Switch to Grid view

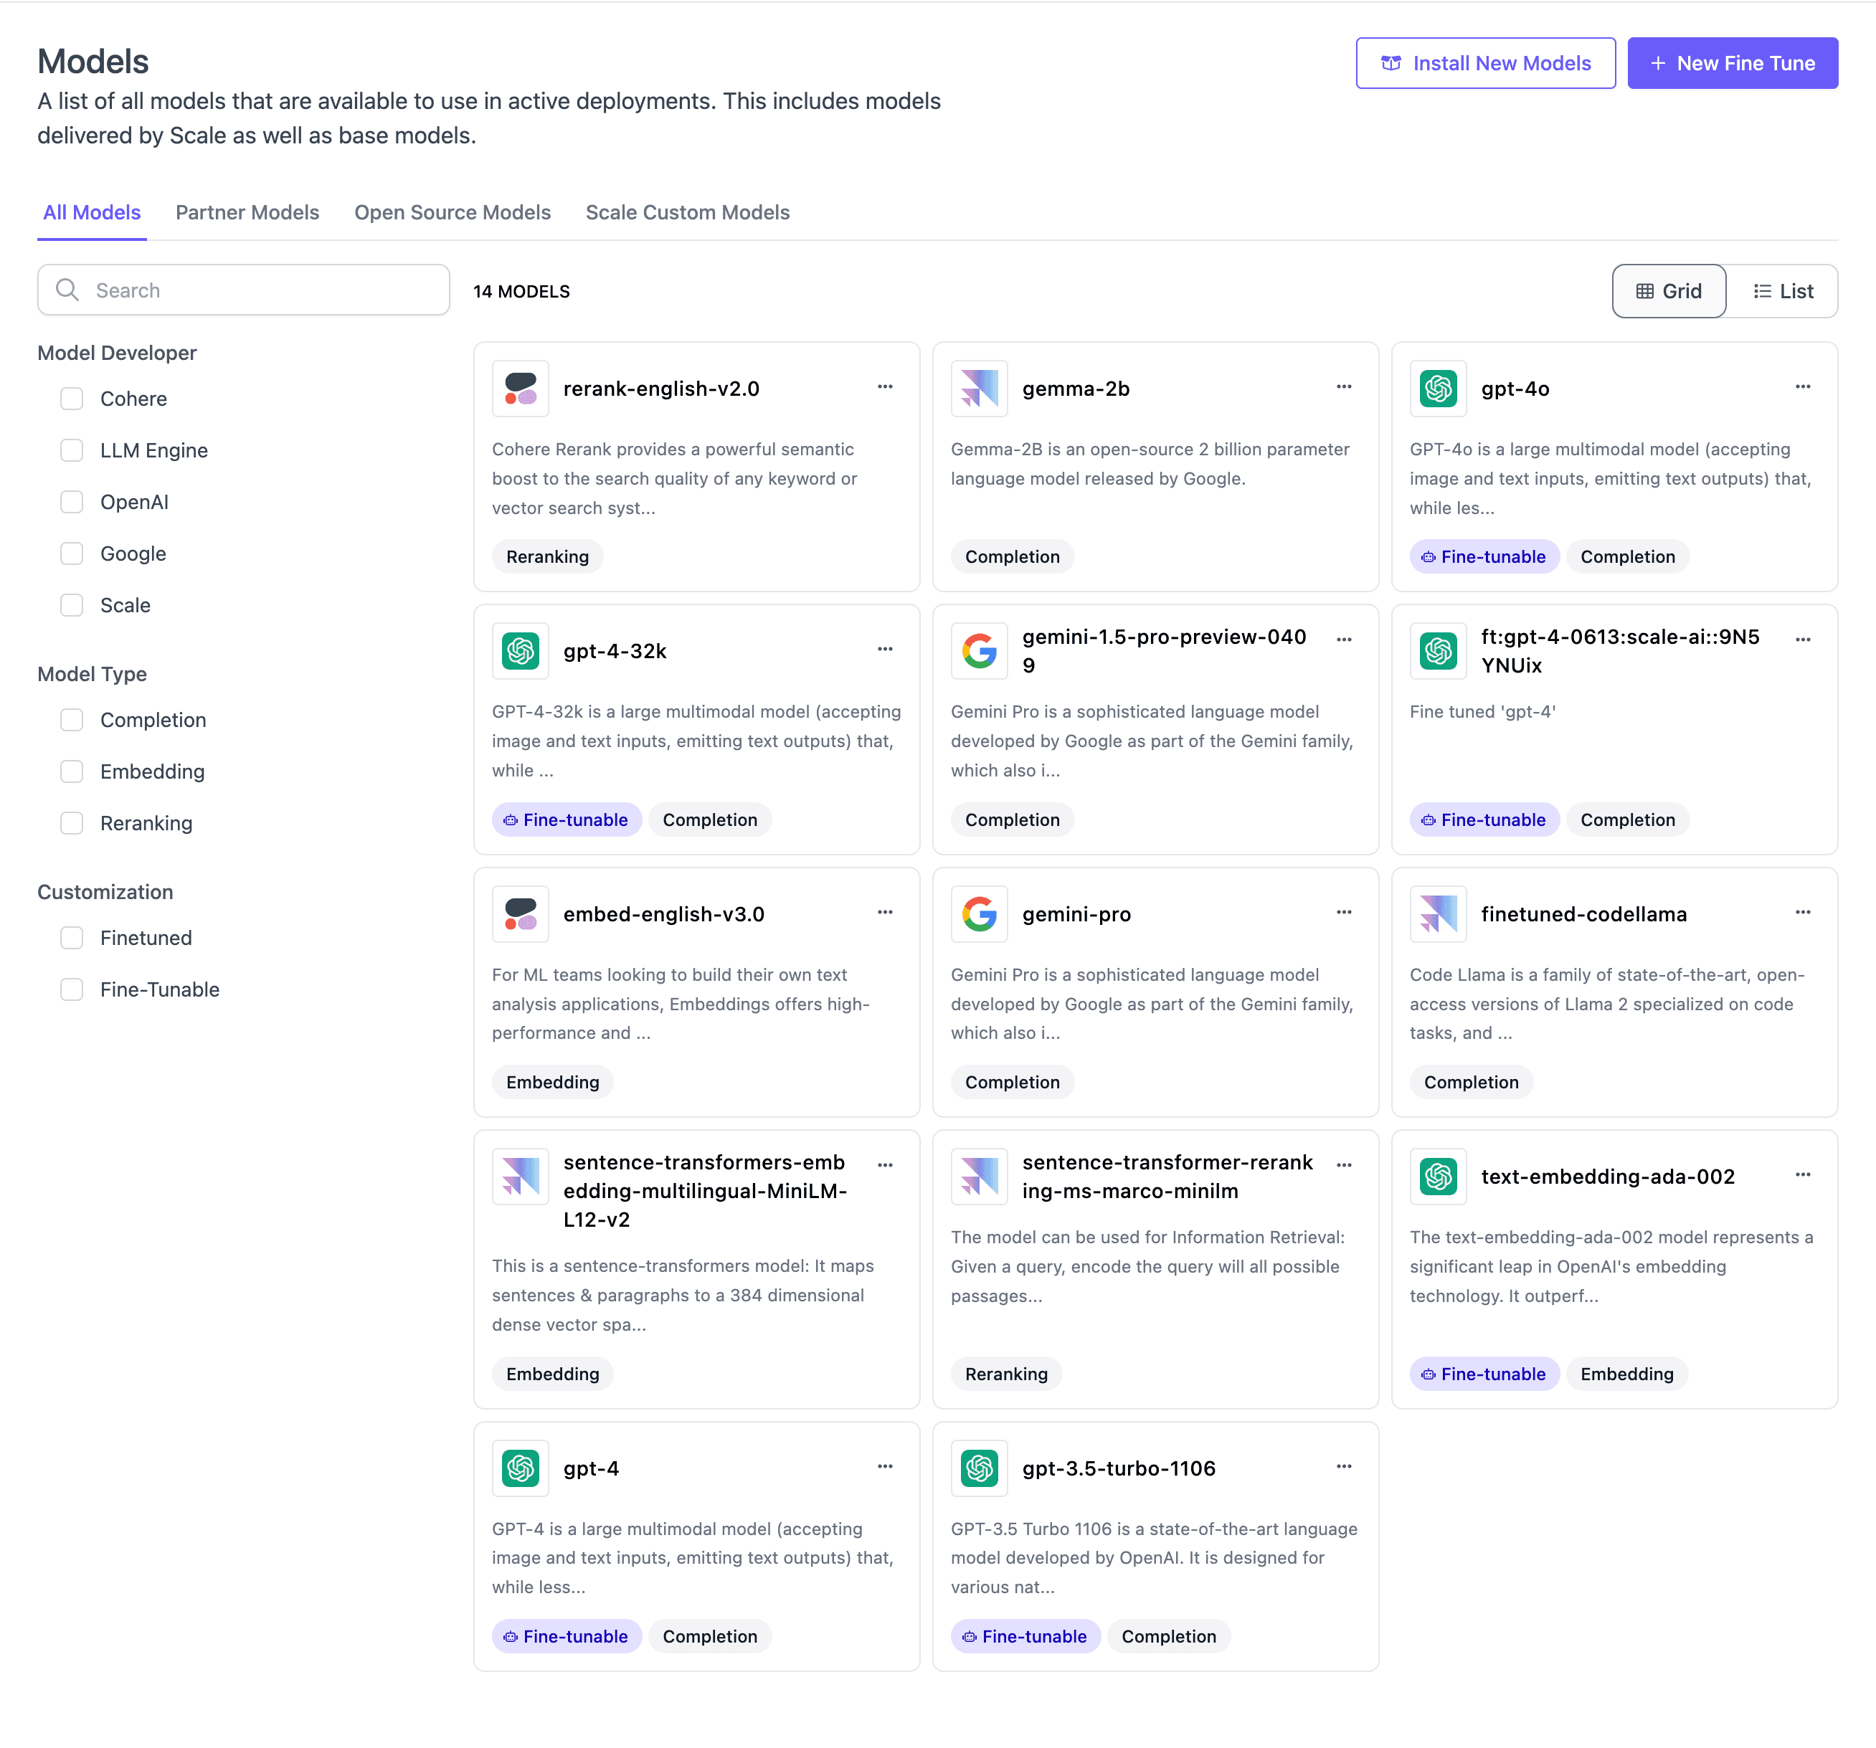pyautogui.click(x=1669, y=292)
